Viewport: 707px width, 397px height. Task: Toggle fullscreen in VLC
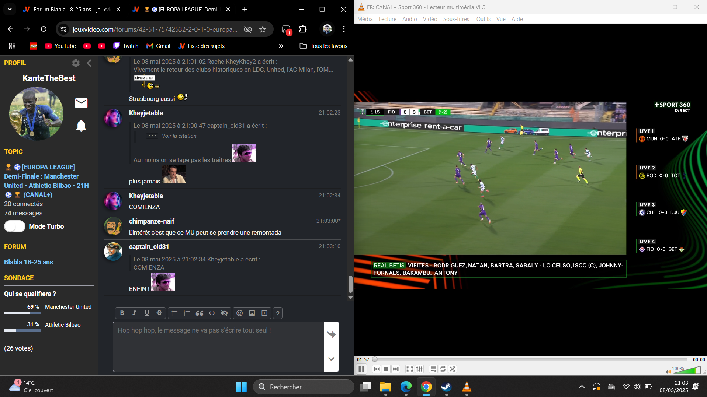[410, 369]
